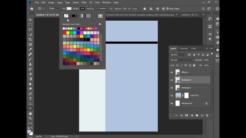Select the Color Fill 1 layer mask thumbnail
246x138 pixels.
point(186,95)
